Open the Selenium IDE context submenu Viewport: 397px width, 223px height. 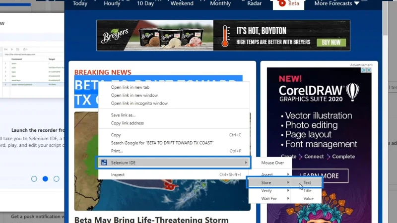tap(174, 163)
